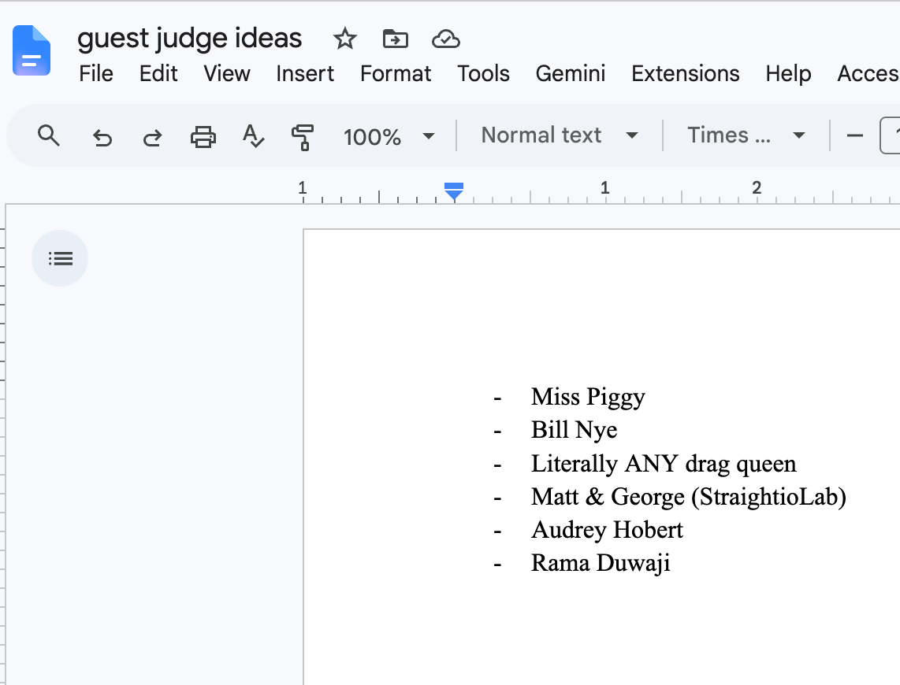Show the document outline panel
The height and width of the screenshot is (685, 900).
pos(60,258)
